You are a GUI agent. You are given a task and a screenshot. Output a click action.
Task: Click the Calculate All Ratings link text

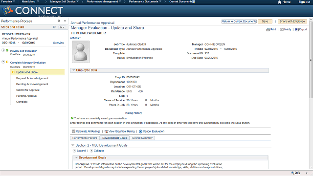(x=88, y=132)
